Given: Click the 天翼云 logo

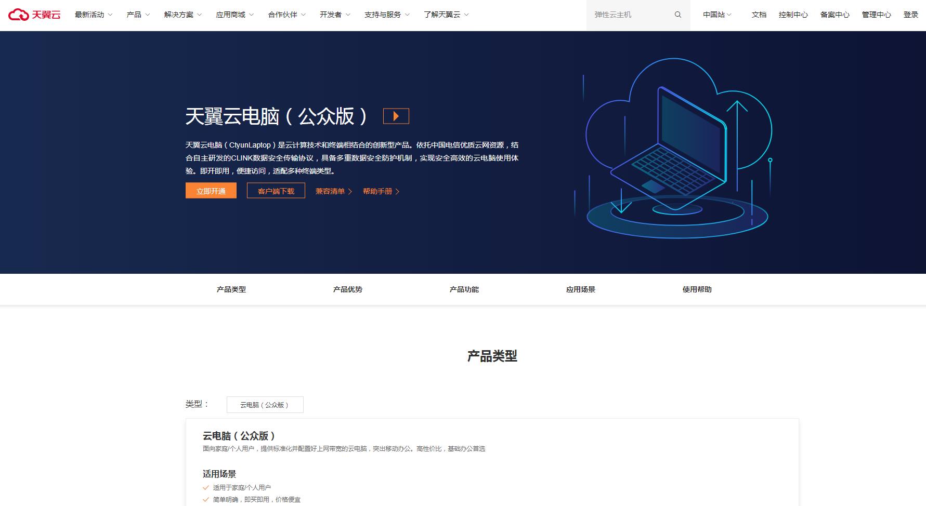Looking at the screenshot, I should pos(34,15).
